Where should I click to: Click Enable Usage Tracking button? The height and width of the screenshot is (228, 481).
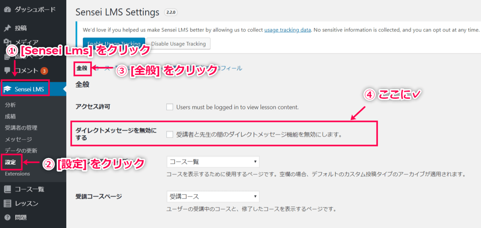point(114,44)
